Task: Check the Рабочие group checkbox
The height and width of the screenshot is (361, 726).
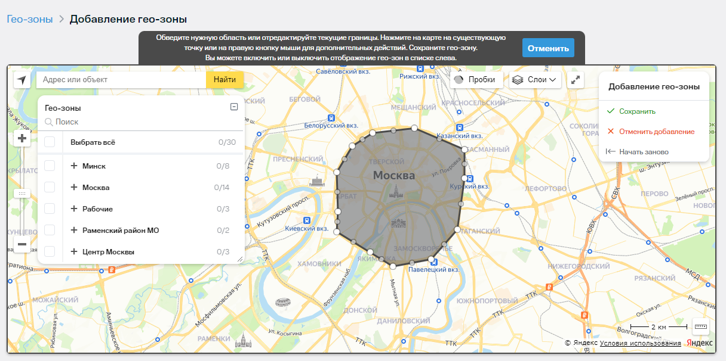Action: (x=50, y=208)
